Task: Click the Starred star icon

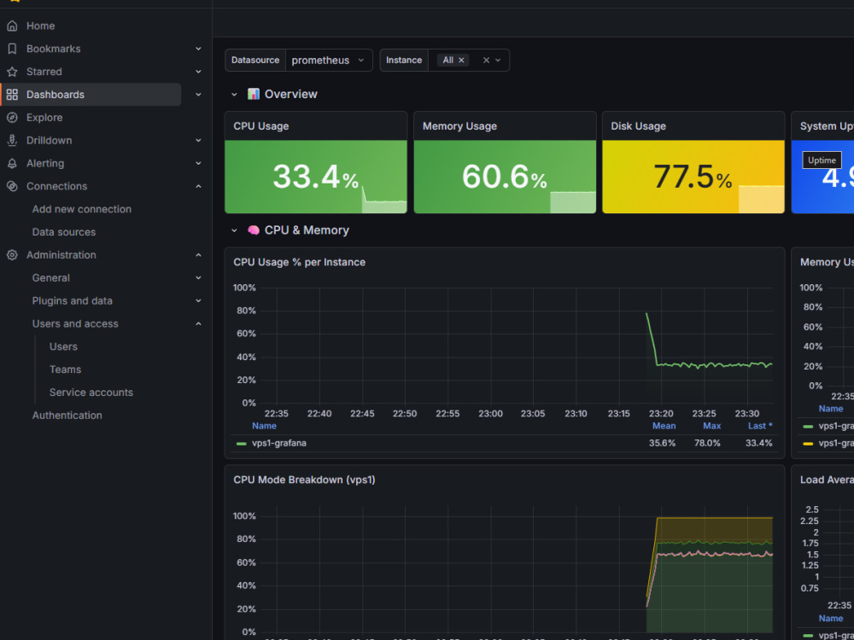Action: 12,72
